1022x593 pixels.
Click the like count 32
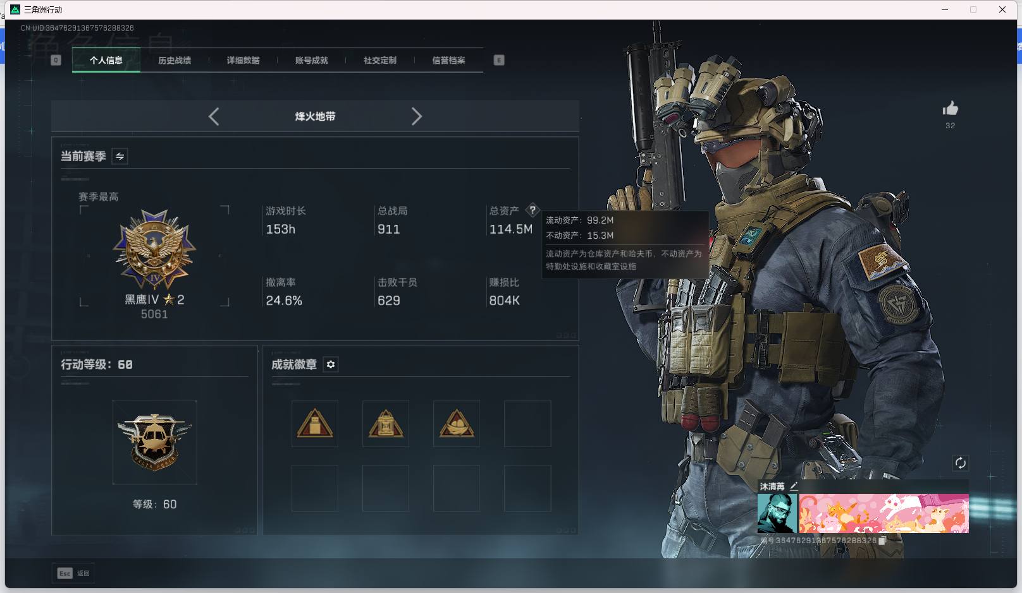pos(950,126)
